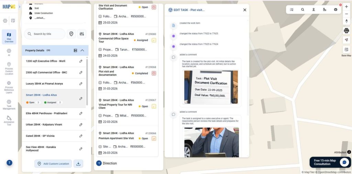Viewport: 352px width, 174px height.
Task: Open the AI section in the sidebar
Action: point(9,53)
